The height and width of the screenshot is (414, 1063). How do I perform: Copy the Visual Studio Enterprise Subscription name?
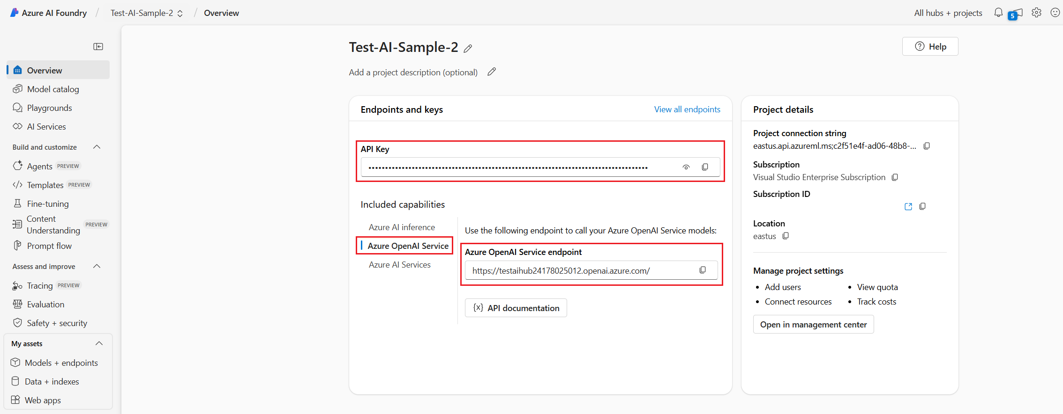895,177
